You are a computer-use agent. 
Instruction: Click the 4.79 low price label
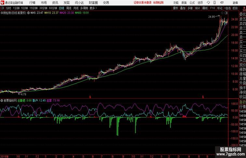click(x=23, y=94)
